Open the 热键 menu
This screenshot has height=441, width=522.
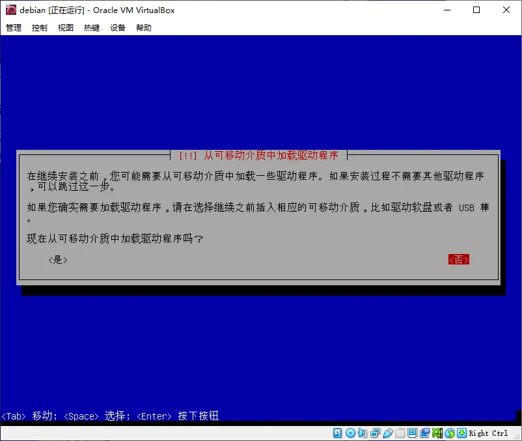pos(92,27)
